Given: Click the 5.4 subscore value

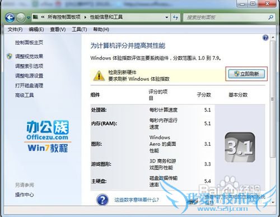Looking at the screenshot, I should point(207,181).
